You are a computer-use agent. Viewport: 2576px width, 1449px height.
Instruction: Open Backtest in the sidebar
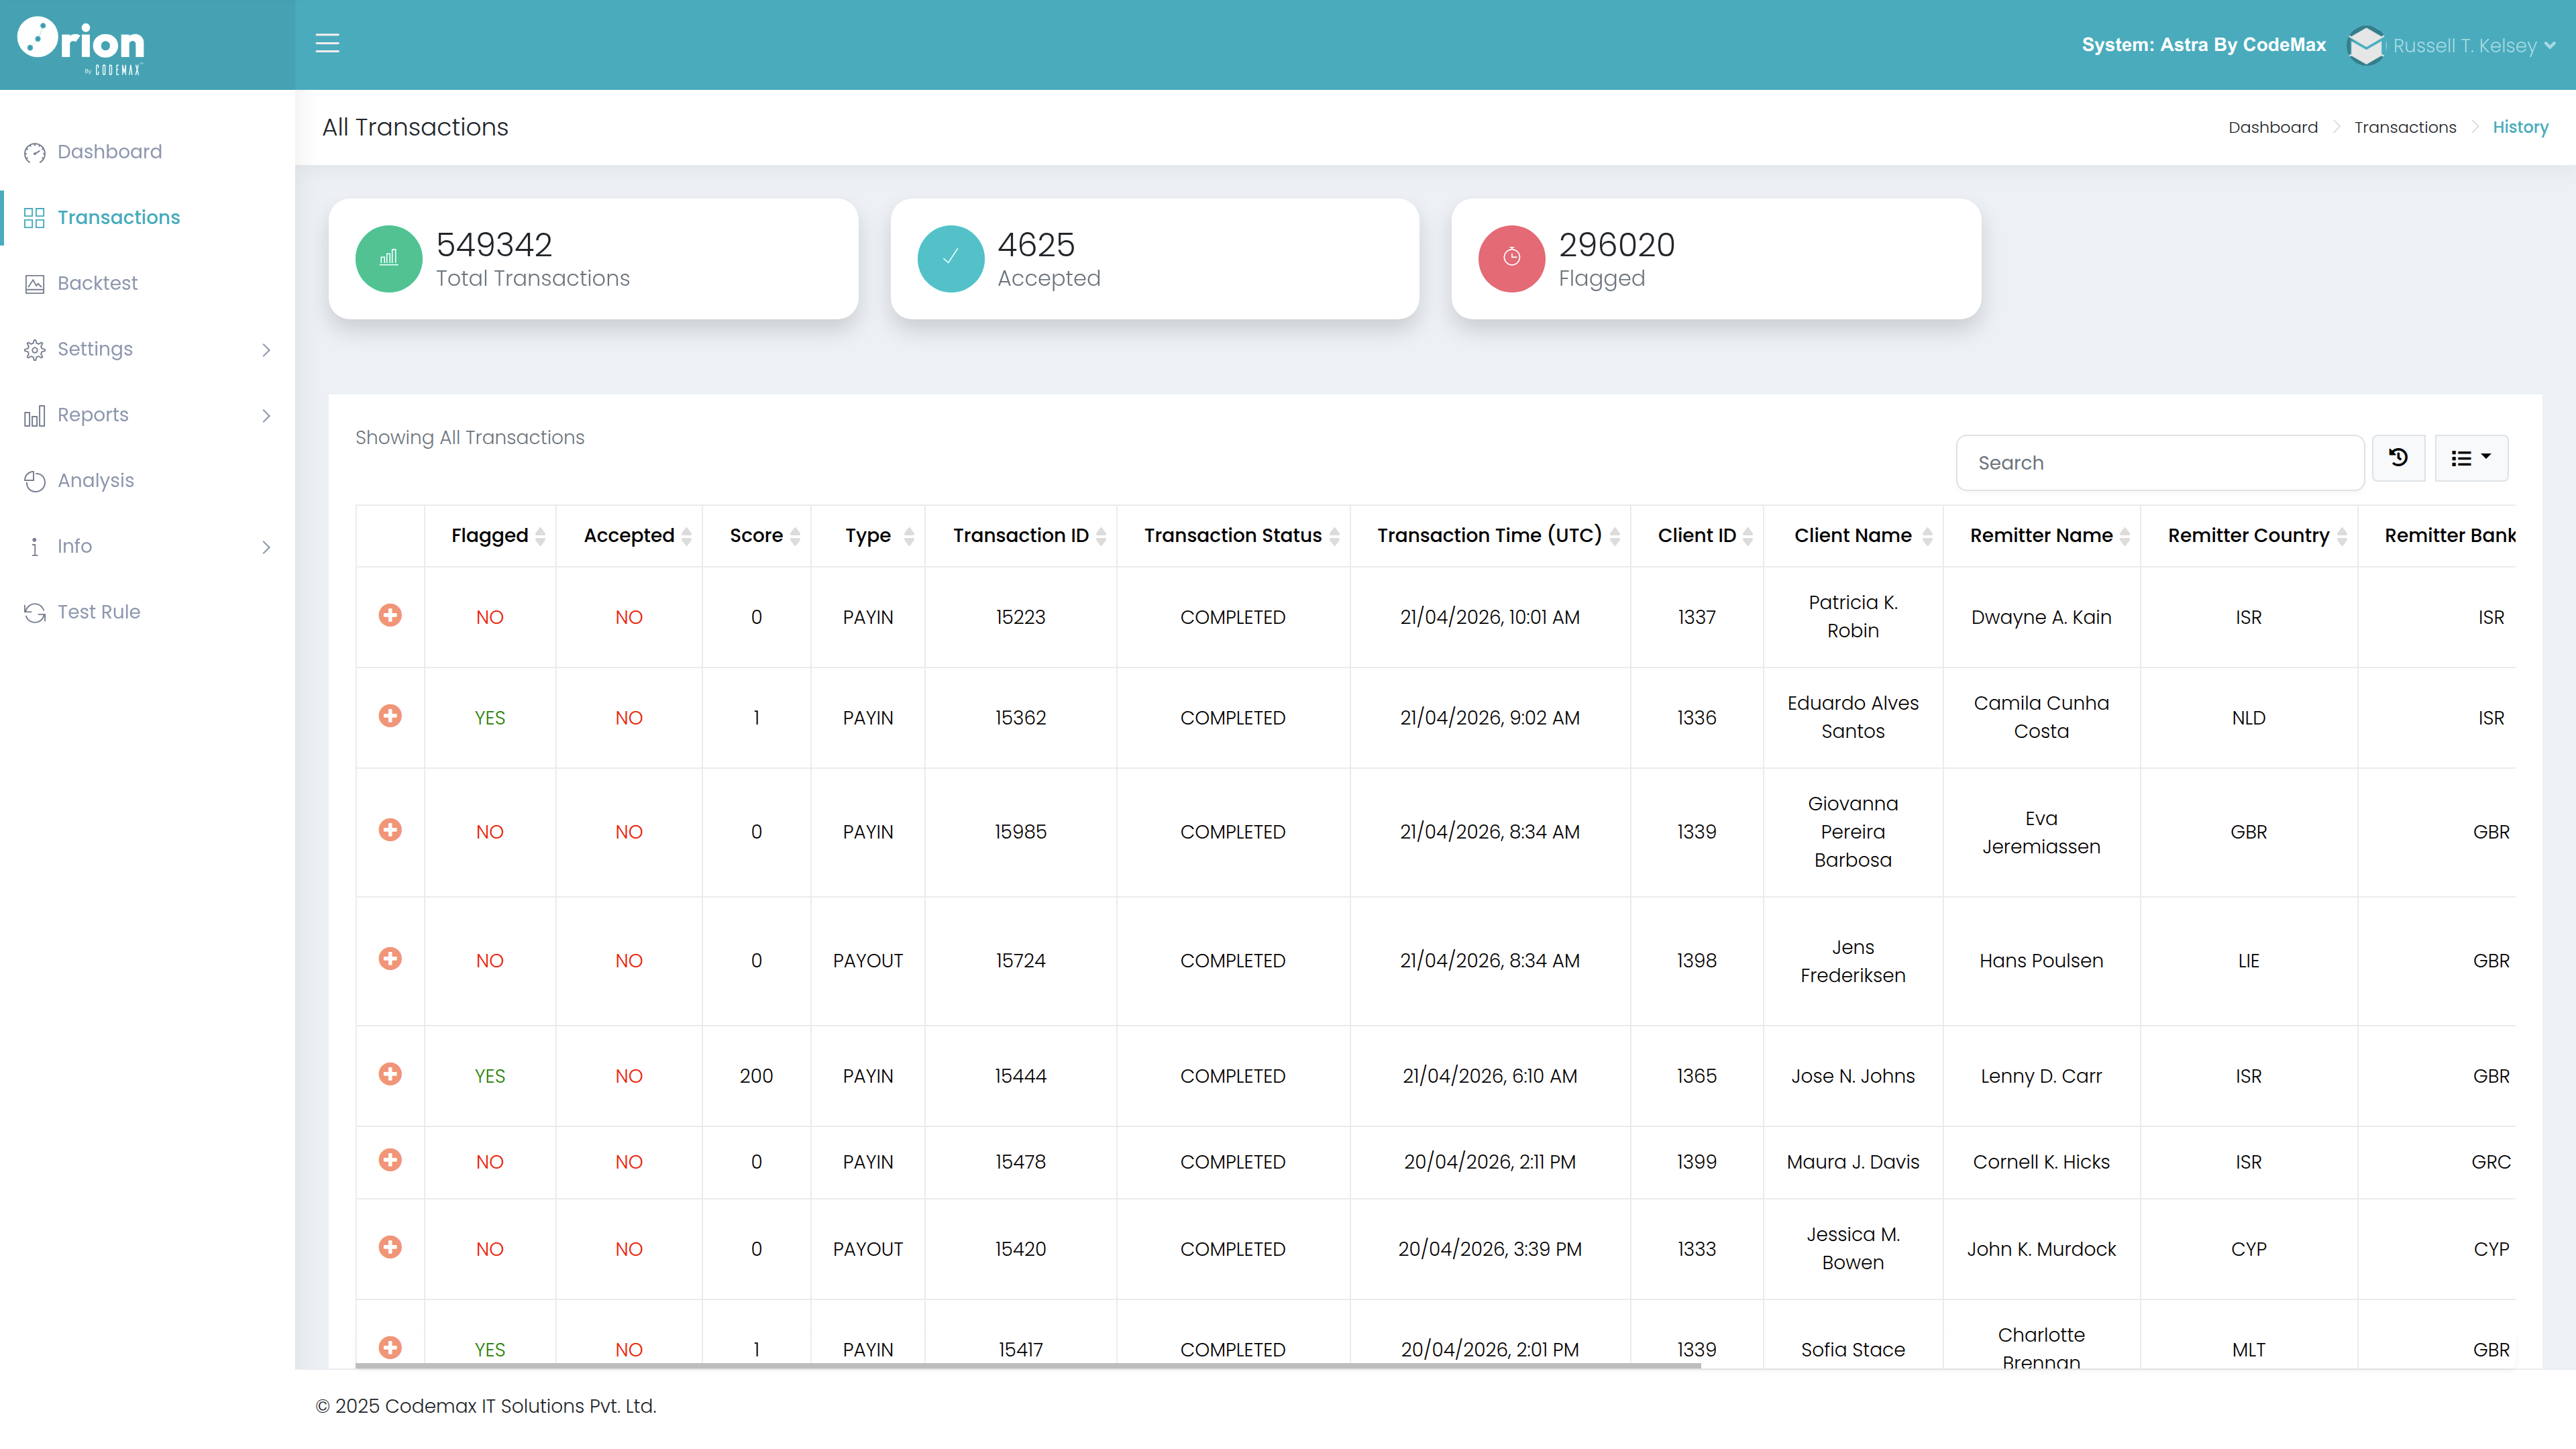click(x=97, y=284)
